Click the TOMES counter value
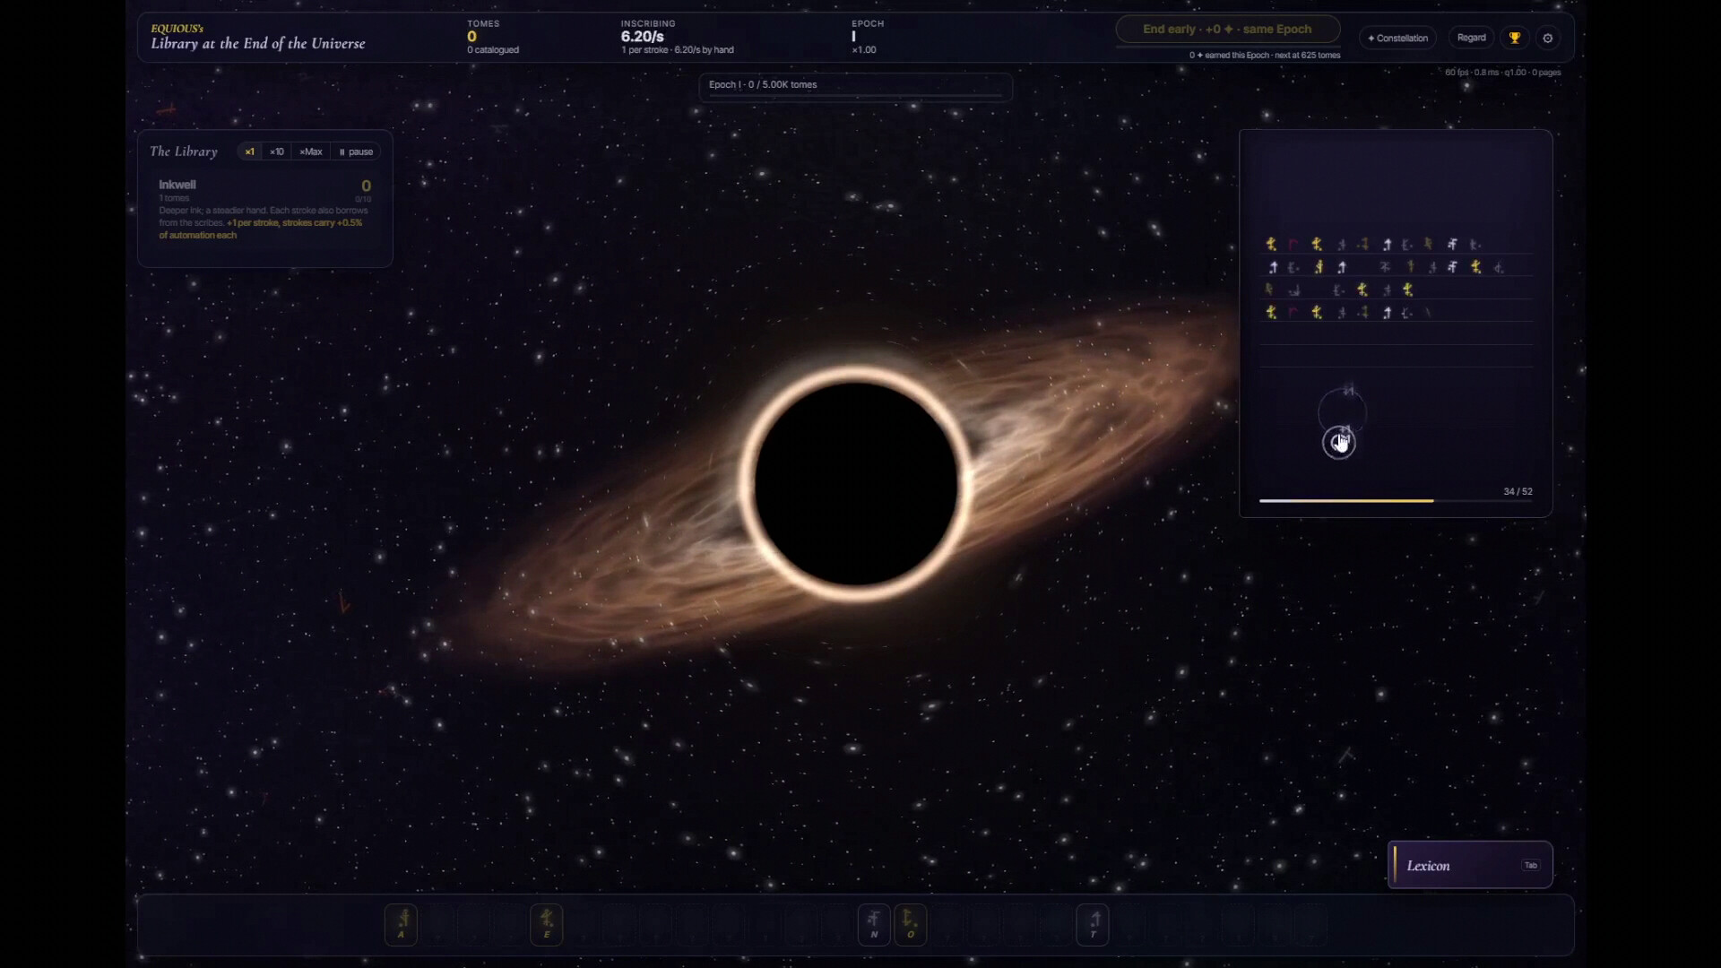The width and height of the screenshot is (1721, 968). click(471, 37)
